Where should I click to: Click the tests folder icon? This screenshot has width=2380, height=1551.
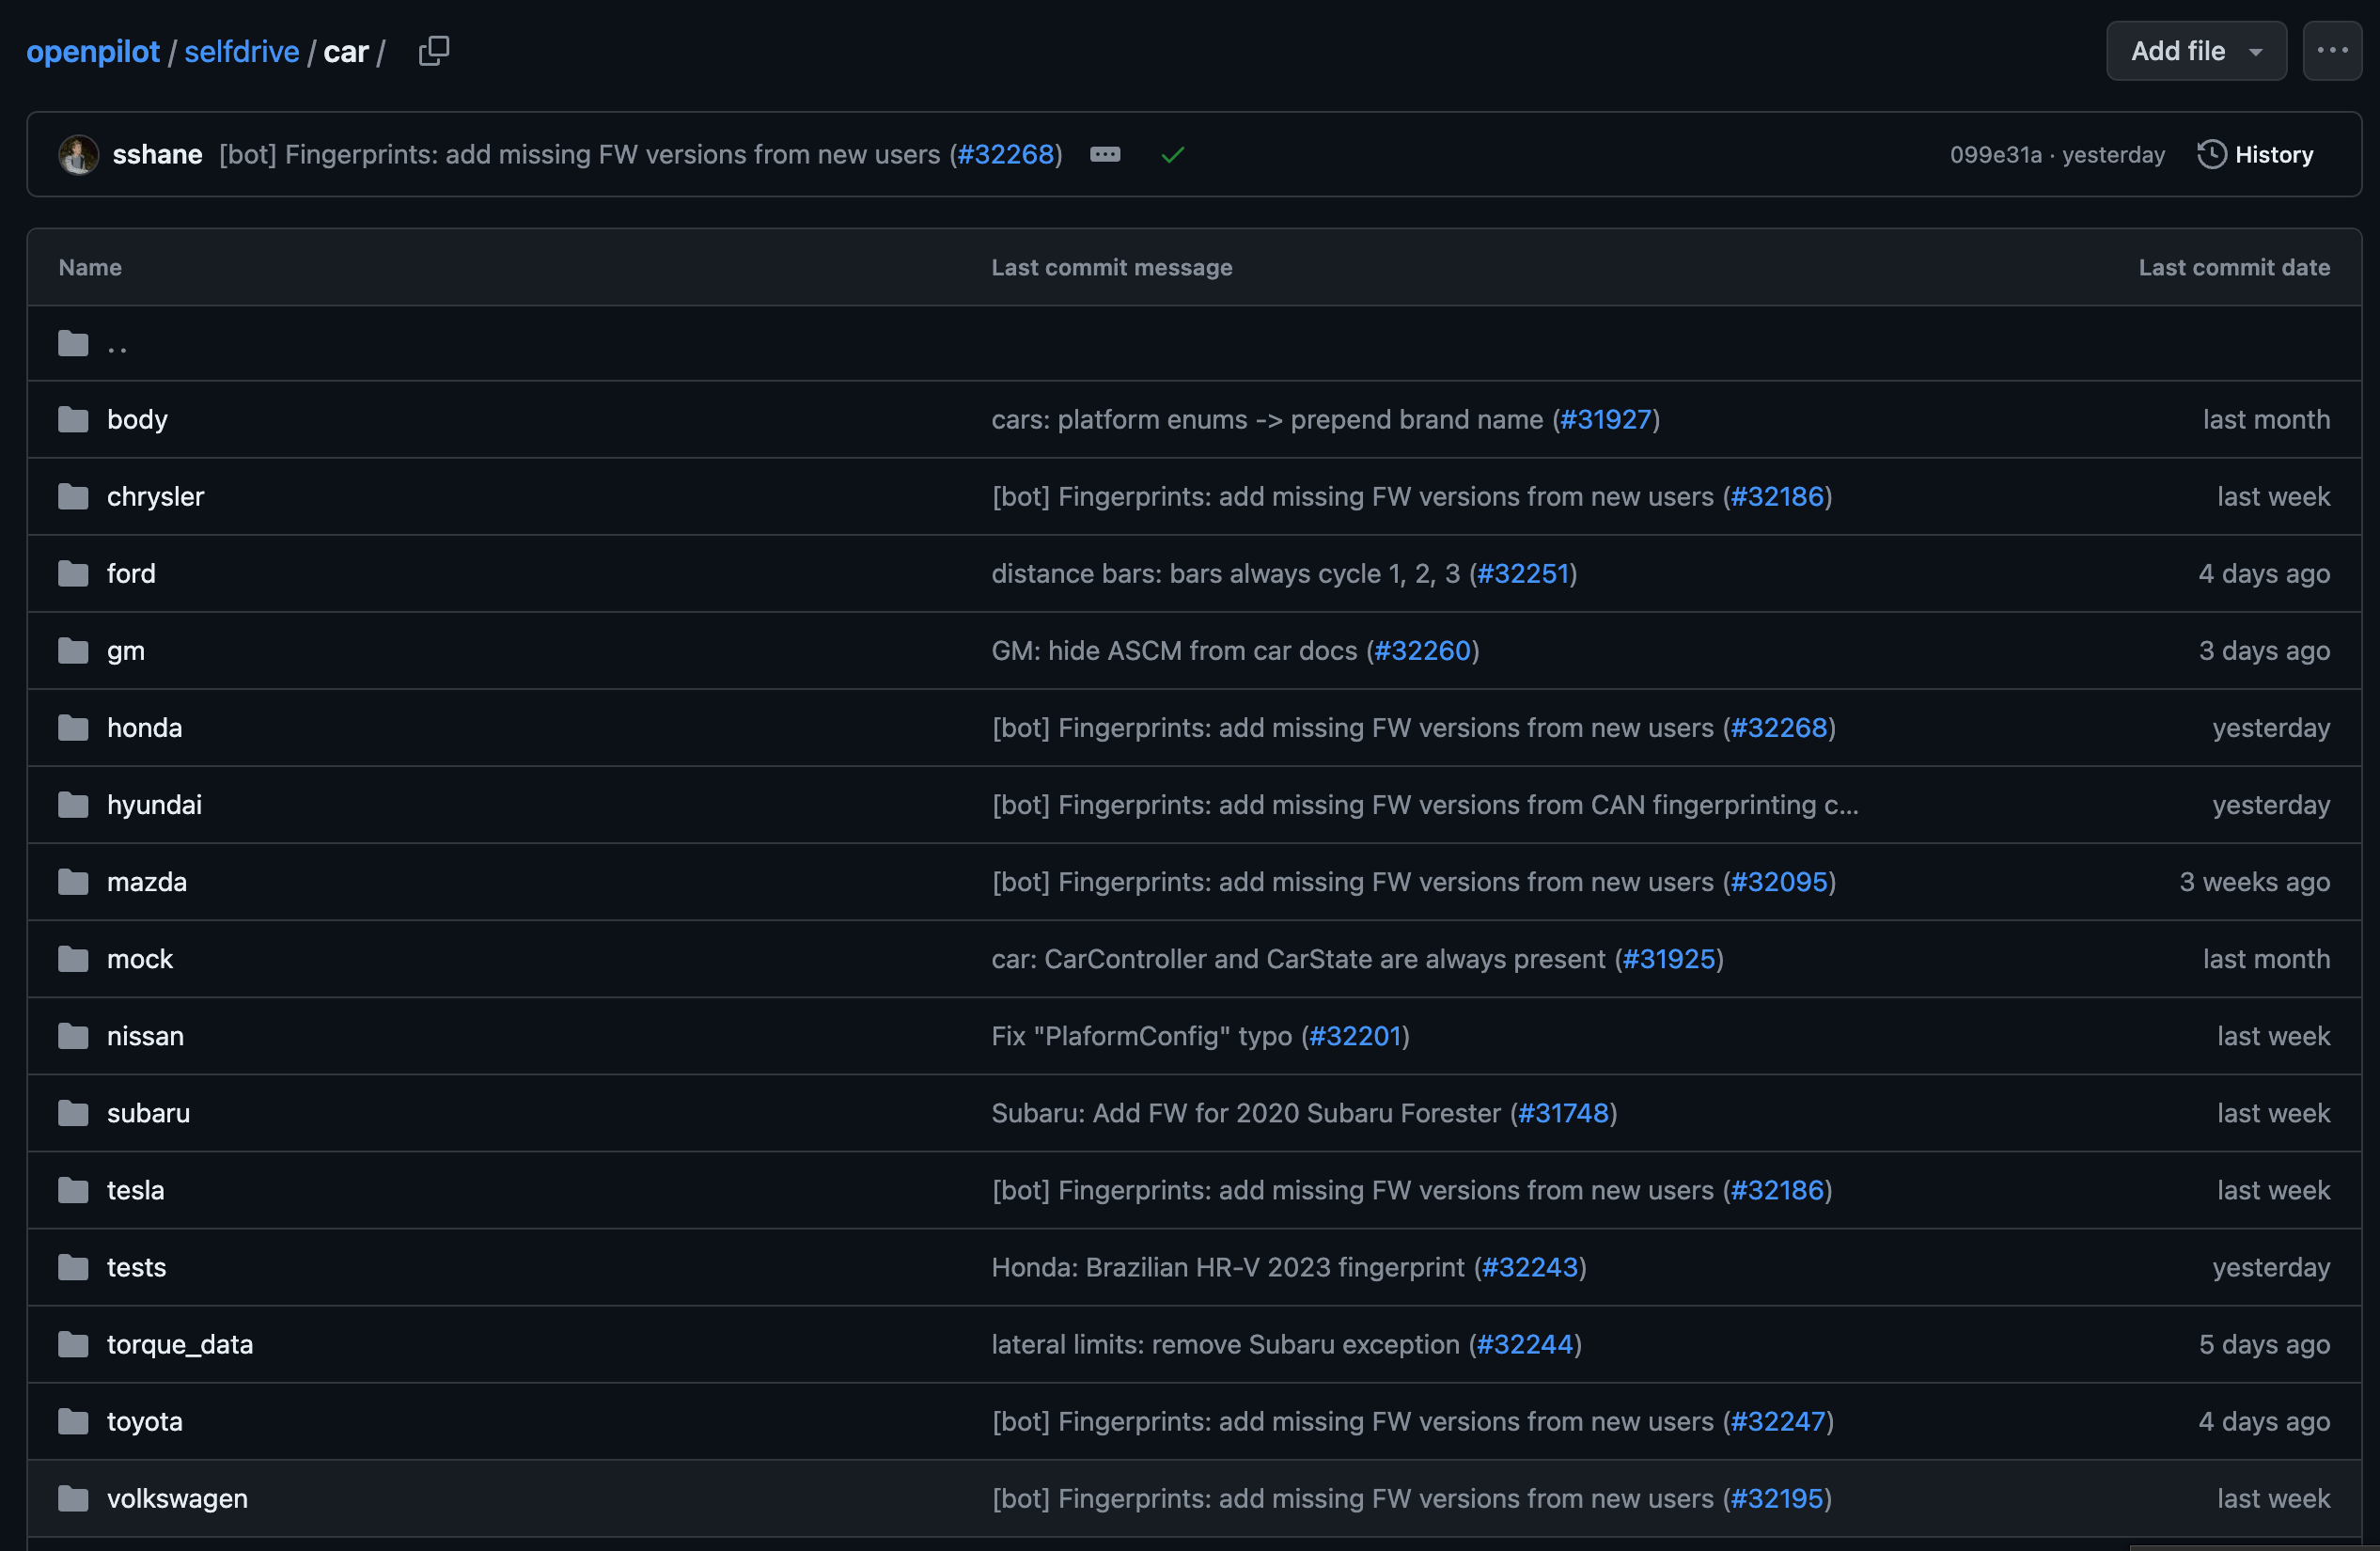coord(73,1266)
